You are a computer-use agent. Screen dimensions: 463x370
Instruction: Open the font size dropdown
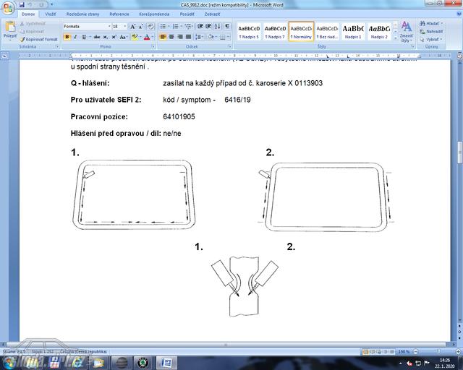pos(125,26)
